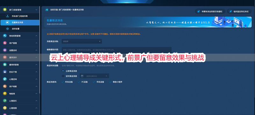
Task: Open the 消息推送对象 selection dropdown
Action: (x=82, y=41)
